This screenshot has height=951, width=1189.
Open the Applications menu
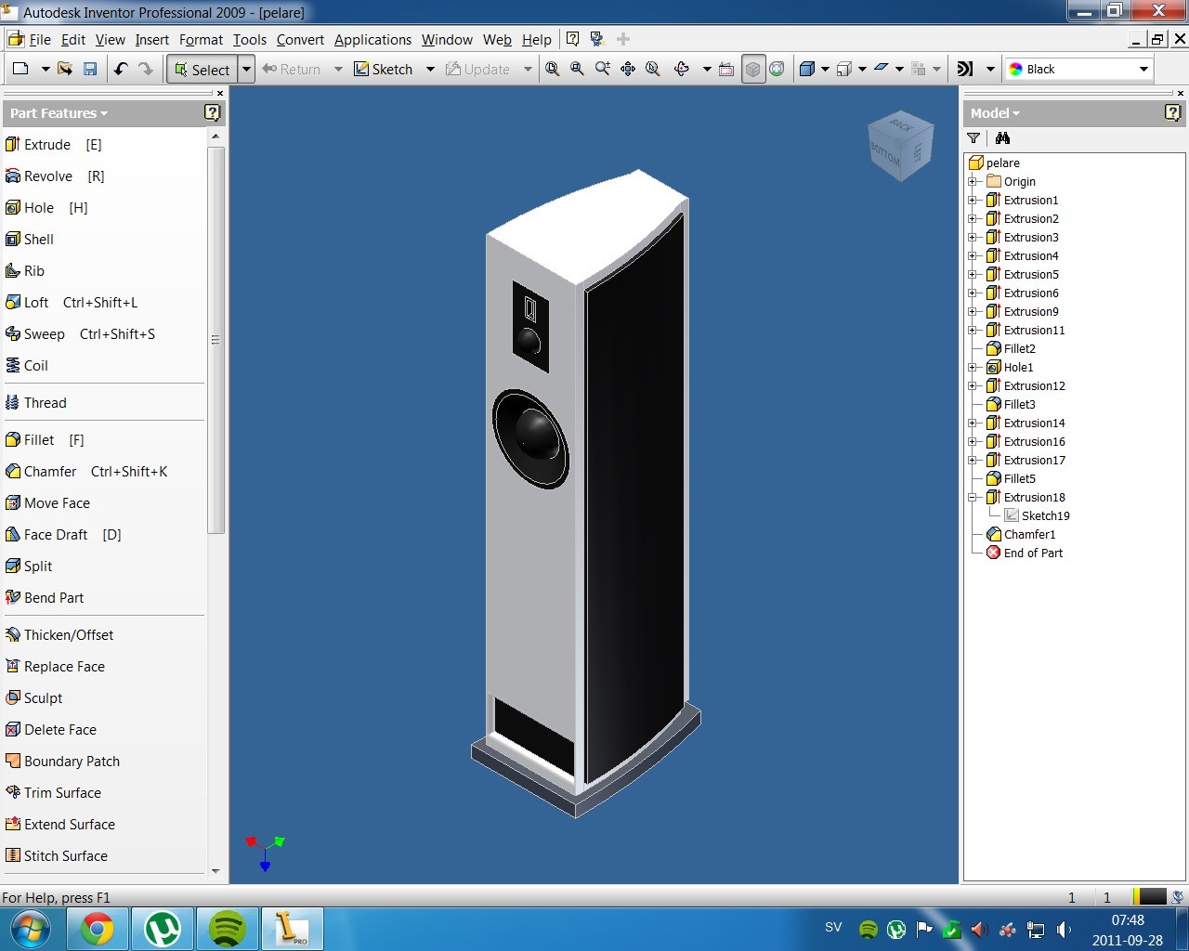pos(372,40)
